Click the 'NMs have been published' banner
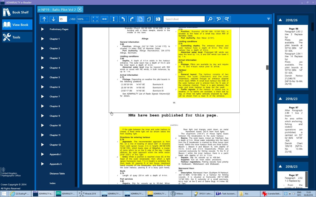The width and height of the screenshot is (316, 197). (173, 115)
